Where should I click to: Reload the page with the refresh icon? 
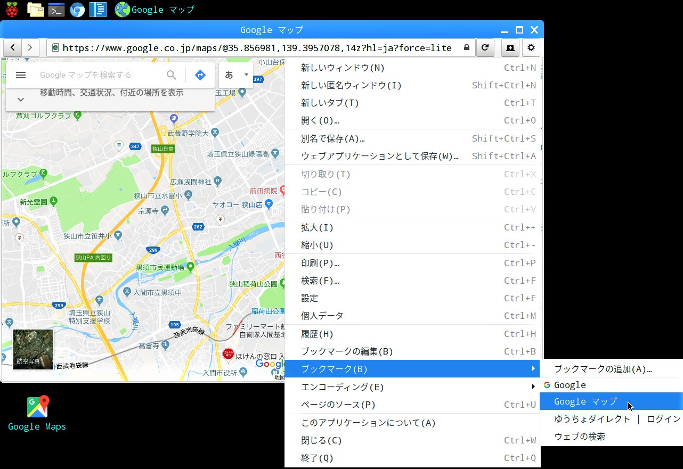coord(485,48)
